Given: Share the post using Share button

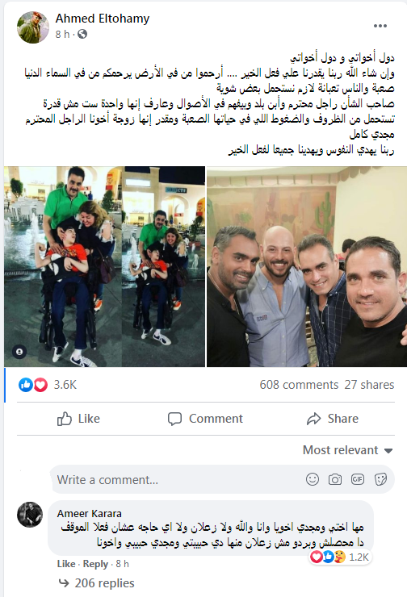Looking at the screenshot, I should (333, 419).
